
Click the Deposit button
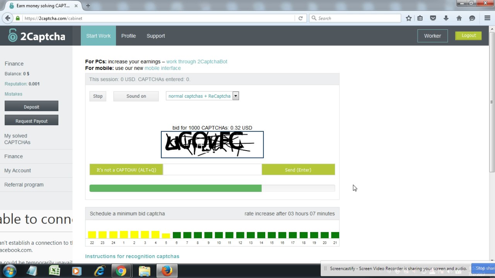pos(31,106)
